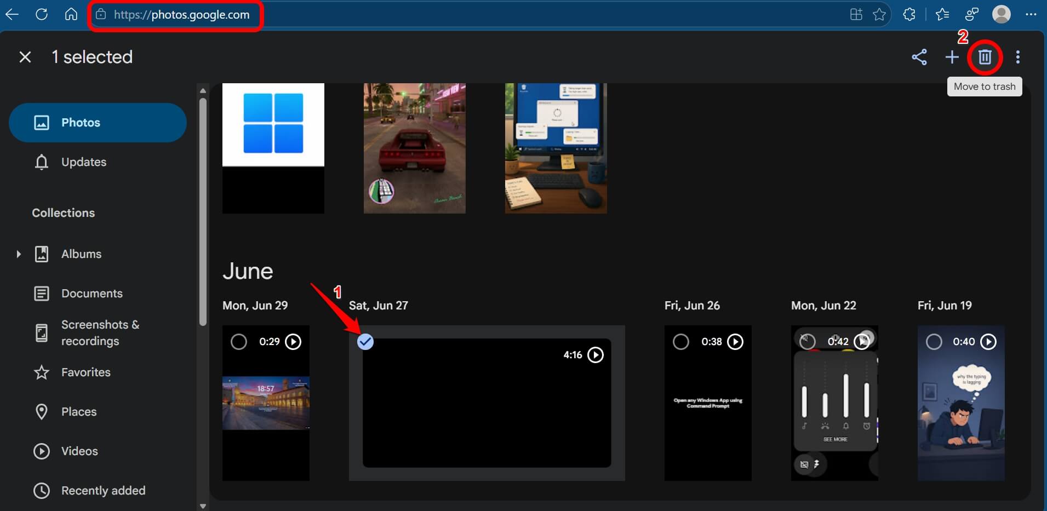Viewport: 1047px width, 511px height.
Task: Click the 1 selected label
Action: tap(92, 57)
